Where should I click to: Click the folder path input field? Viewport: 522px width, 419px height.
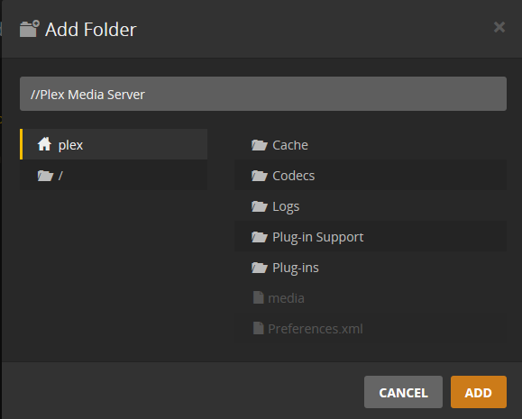(x=263, y=94)
